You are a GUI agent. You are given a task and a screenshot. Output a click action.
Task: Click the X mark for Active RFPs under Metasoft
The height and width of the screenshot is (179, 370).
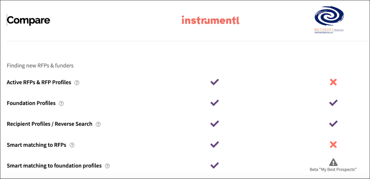(333, 82)
